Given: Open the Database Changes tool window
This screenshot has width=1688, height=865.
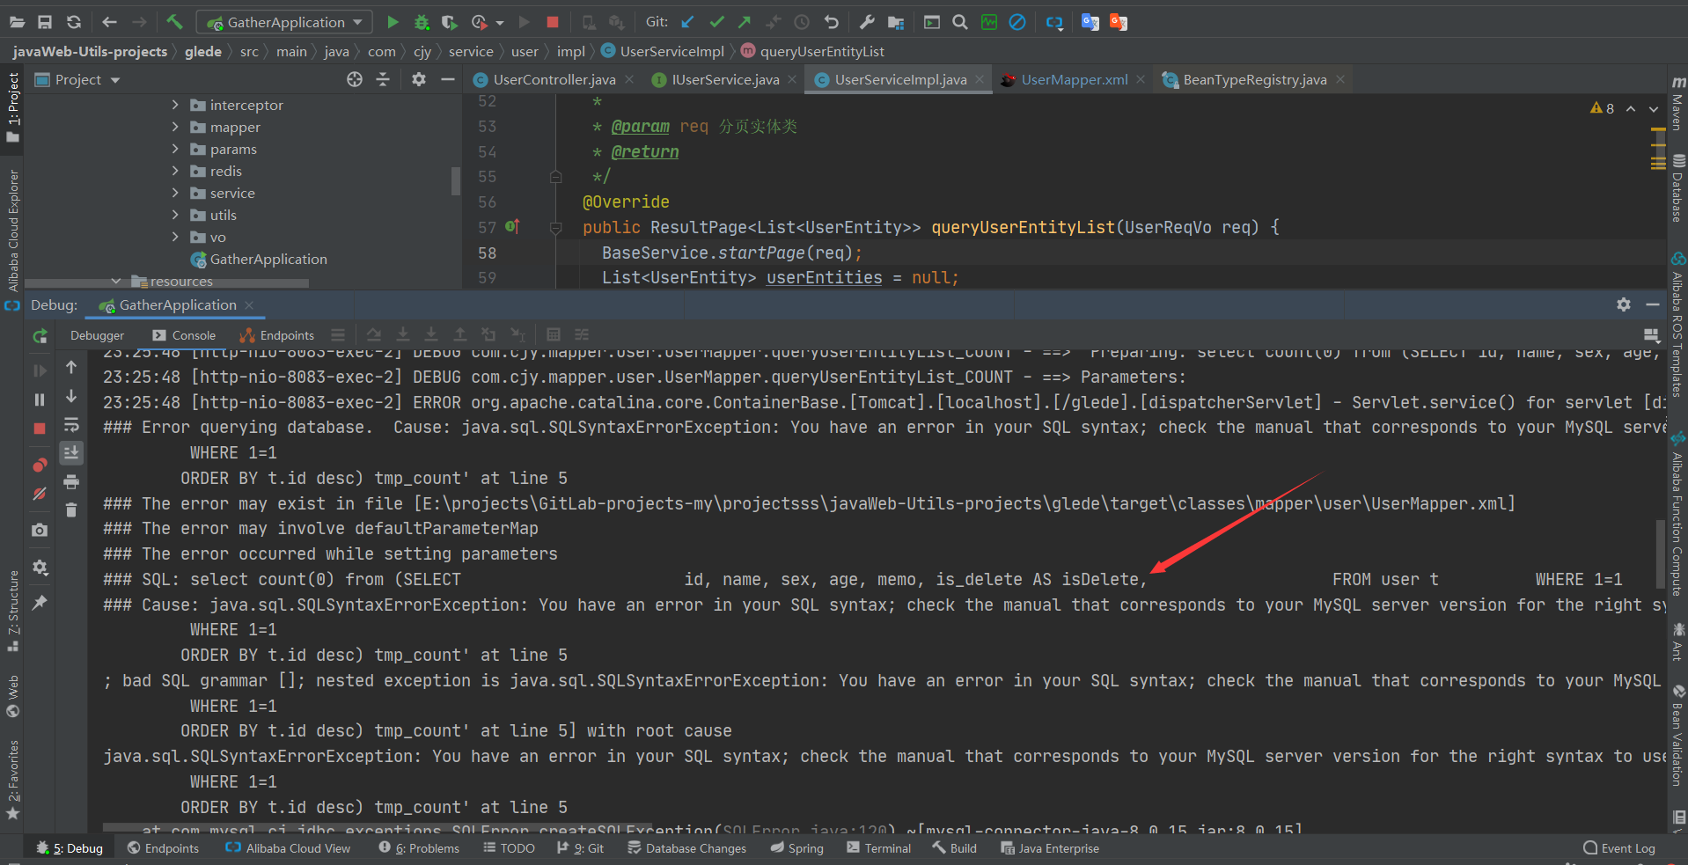Looking at the screenshot, I should 686,848.
